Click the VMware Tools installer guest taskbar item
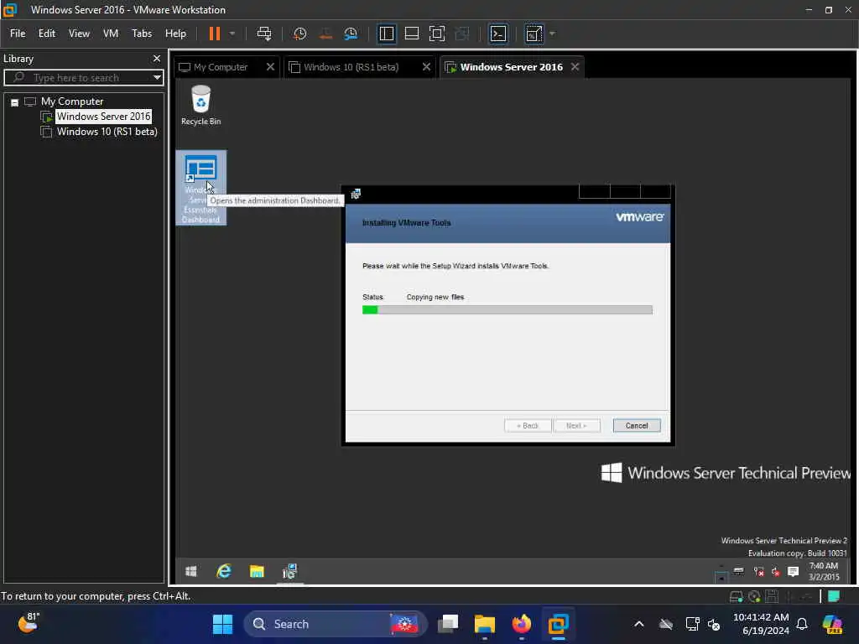859x644 pixels. click(x=289, y=572)
